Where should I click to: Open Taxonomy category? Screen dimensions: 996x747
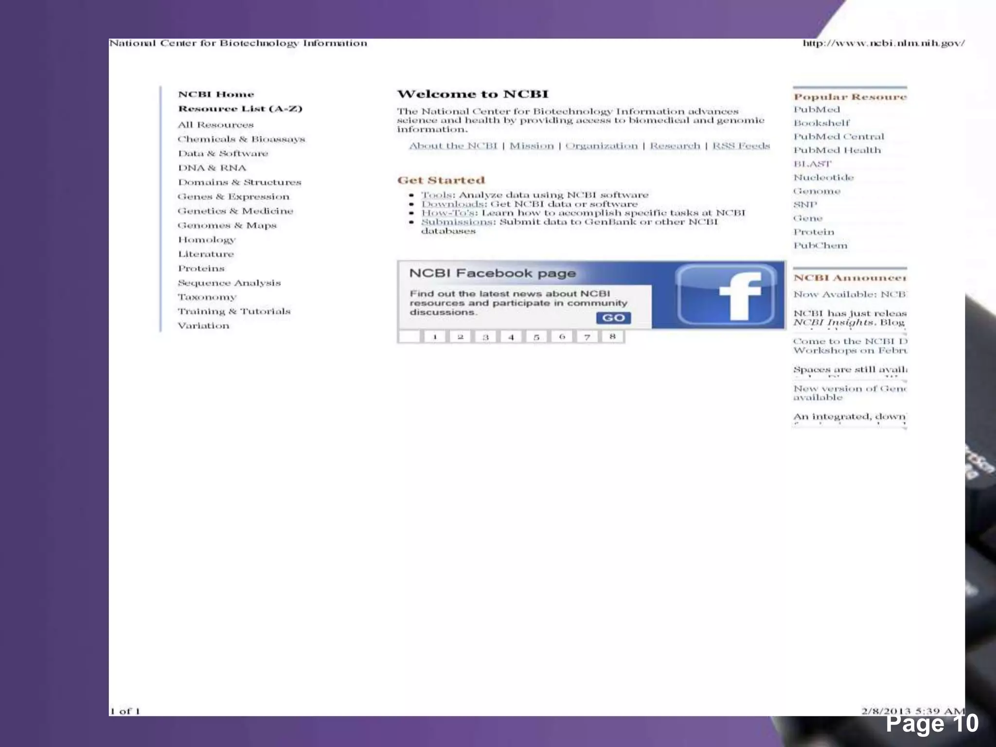tap(207, 297)
